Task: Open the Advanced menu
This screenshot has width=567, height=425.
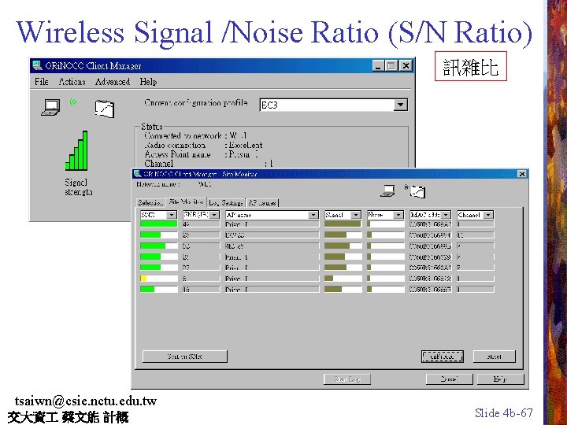Action: click(113, 82)
